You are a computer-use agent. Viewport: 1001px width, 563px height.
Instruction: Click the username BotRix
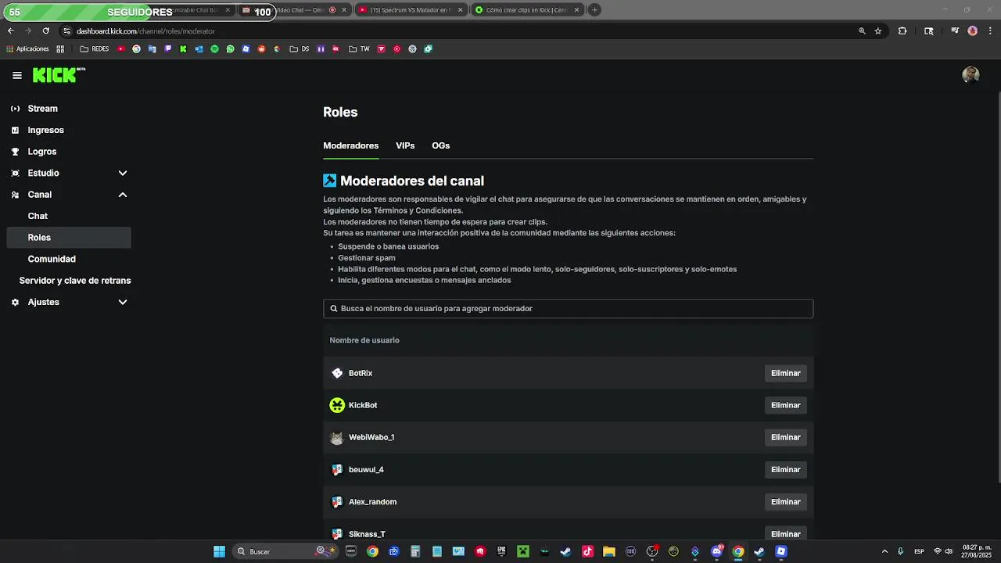361,374
